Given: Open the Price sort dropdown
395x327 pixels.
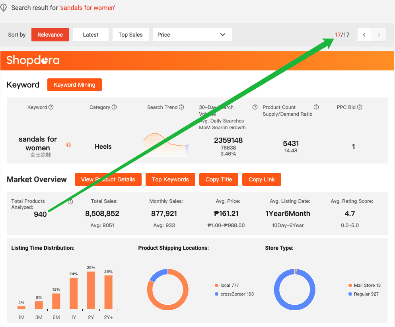Looking at the screenshot, I should tap(192, 35).
